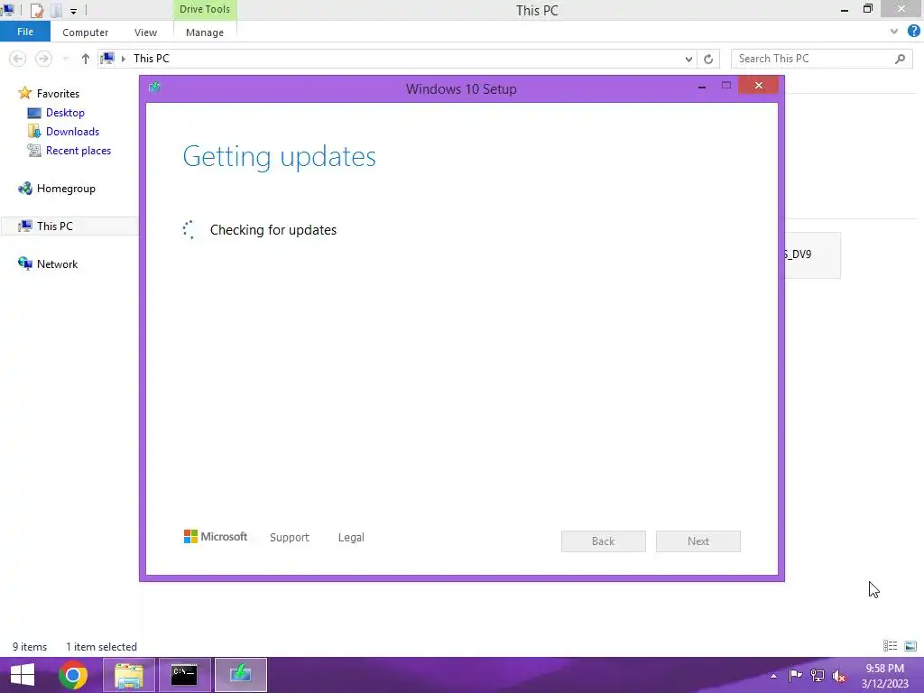Open the View ribbon tab
This screenshot has height=693, width=924.
[x=145, y=32]
